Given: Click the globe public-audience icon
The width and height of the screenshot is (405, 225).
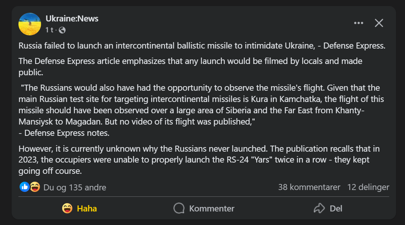Looking at the screenshot, I should click(x=62, y=30).
